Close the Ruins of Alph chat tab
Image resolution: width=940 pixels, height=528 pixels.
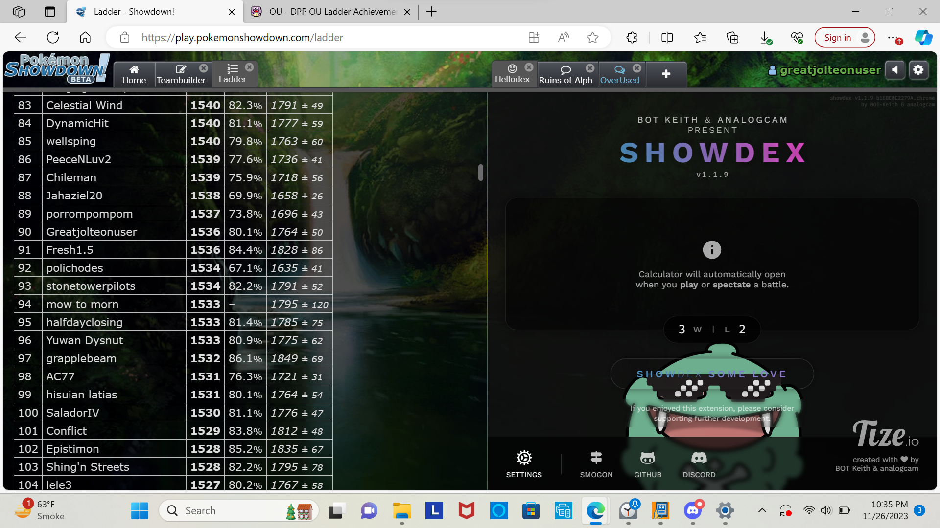590,68
